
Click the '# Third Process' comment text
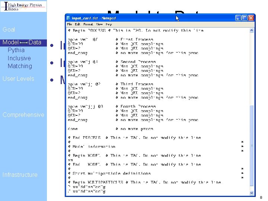point(134,84)
